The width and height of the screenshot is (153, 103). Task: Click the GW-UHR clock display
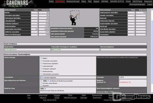point(117,2)
